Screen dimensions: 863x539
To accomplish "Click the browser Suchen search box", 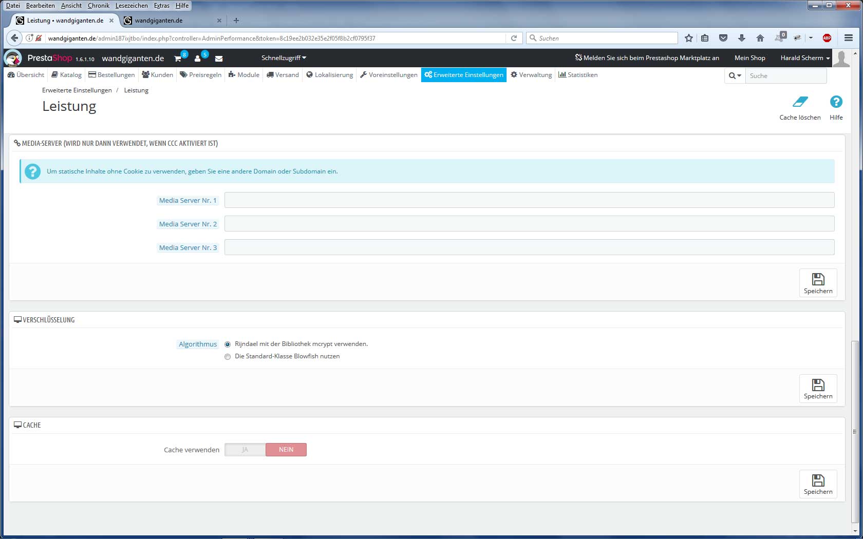I will [602, 38].
